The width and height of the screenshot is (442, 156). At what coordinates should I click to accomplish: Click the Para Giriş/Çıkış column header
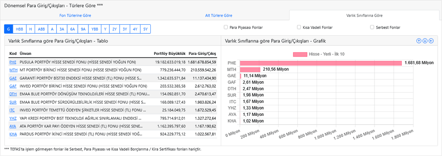click(202, 53)
